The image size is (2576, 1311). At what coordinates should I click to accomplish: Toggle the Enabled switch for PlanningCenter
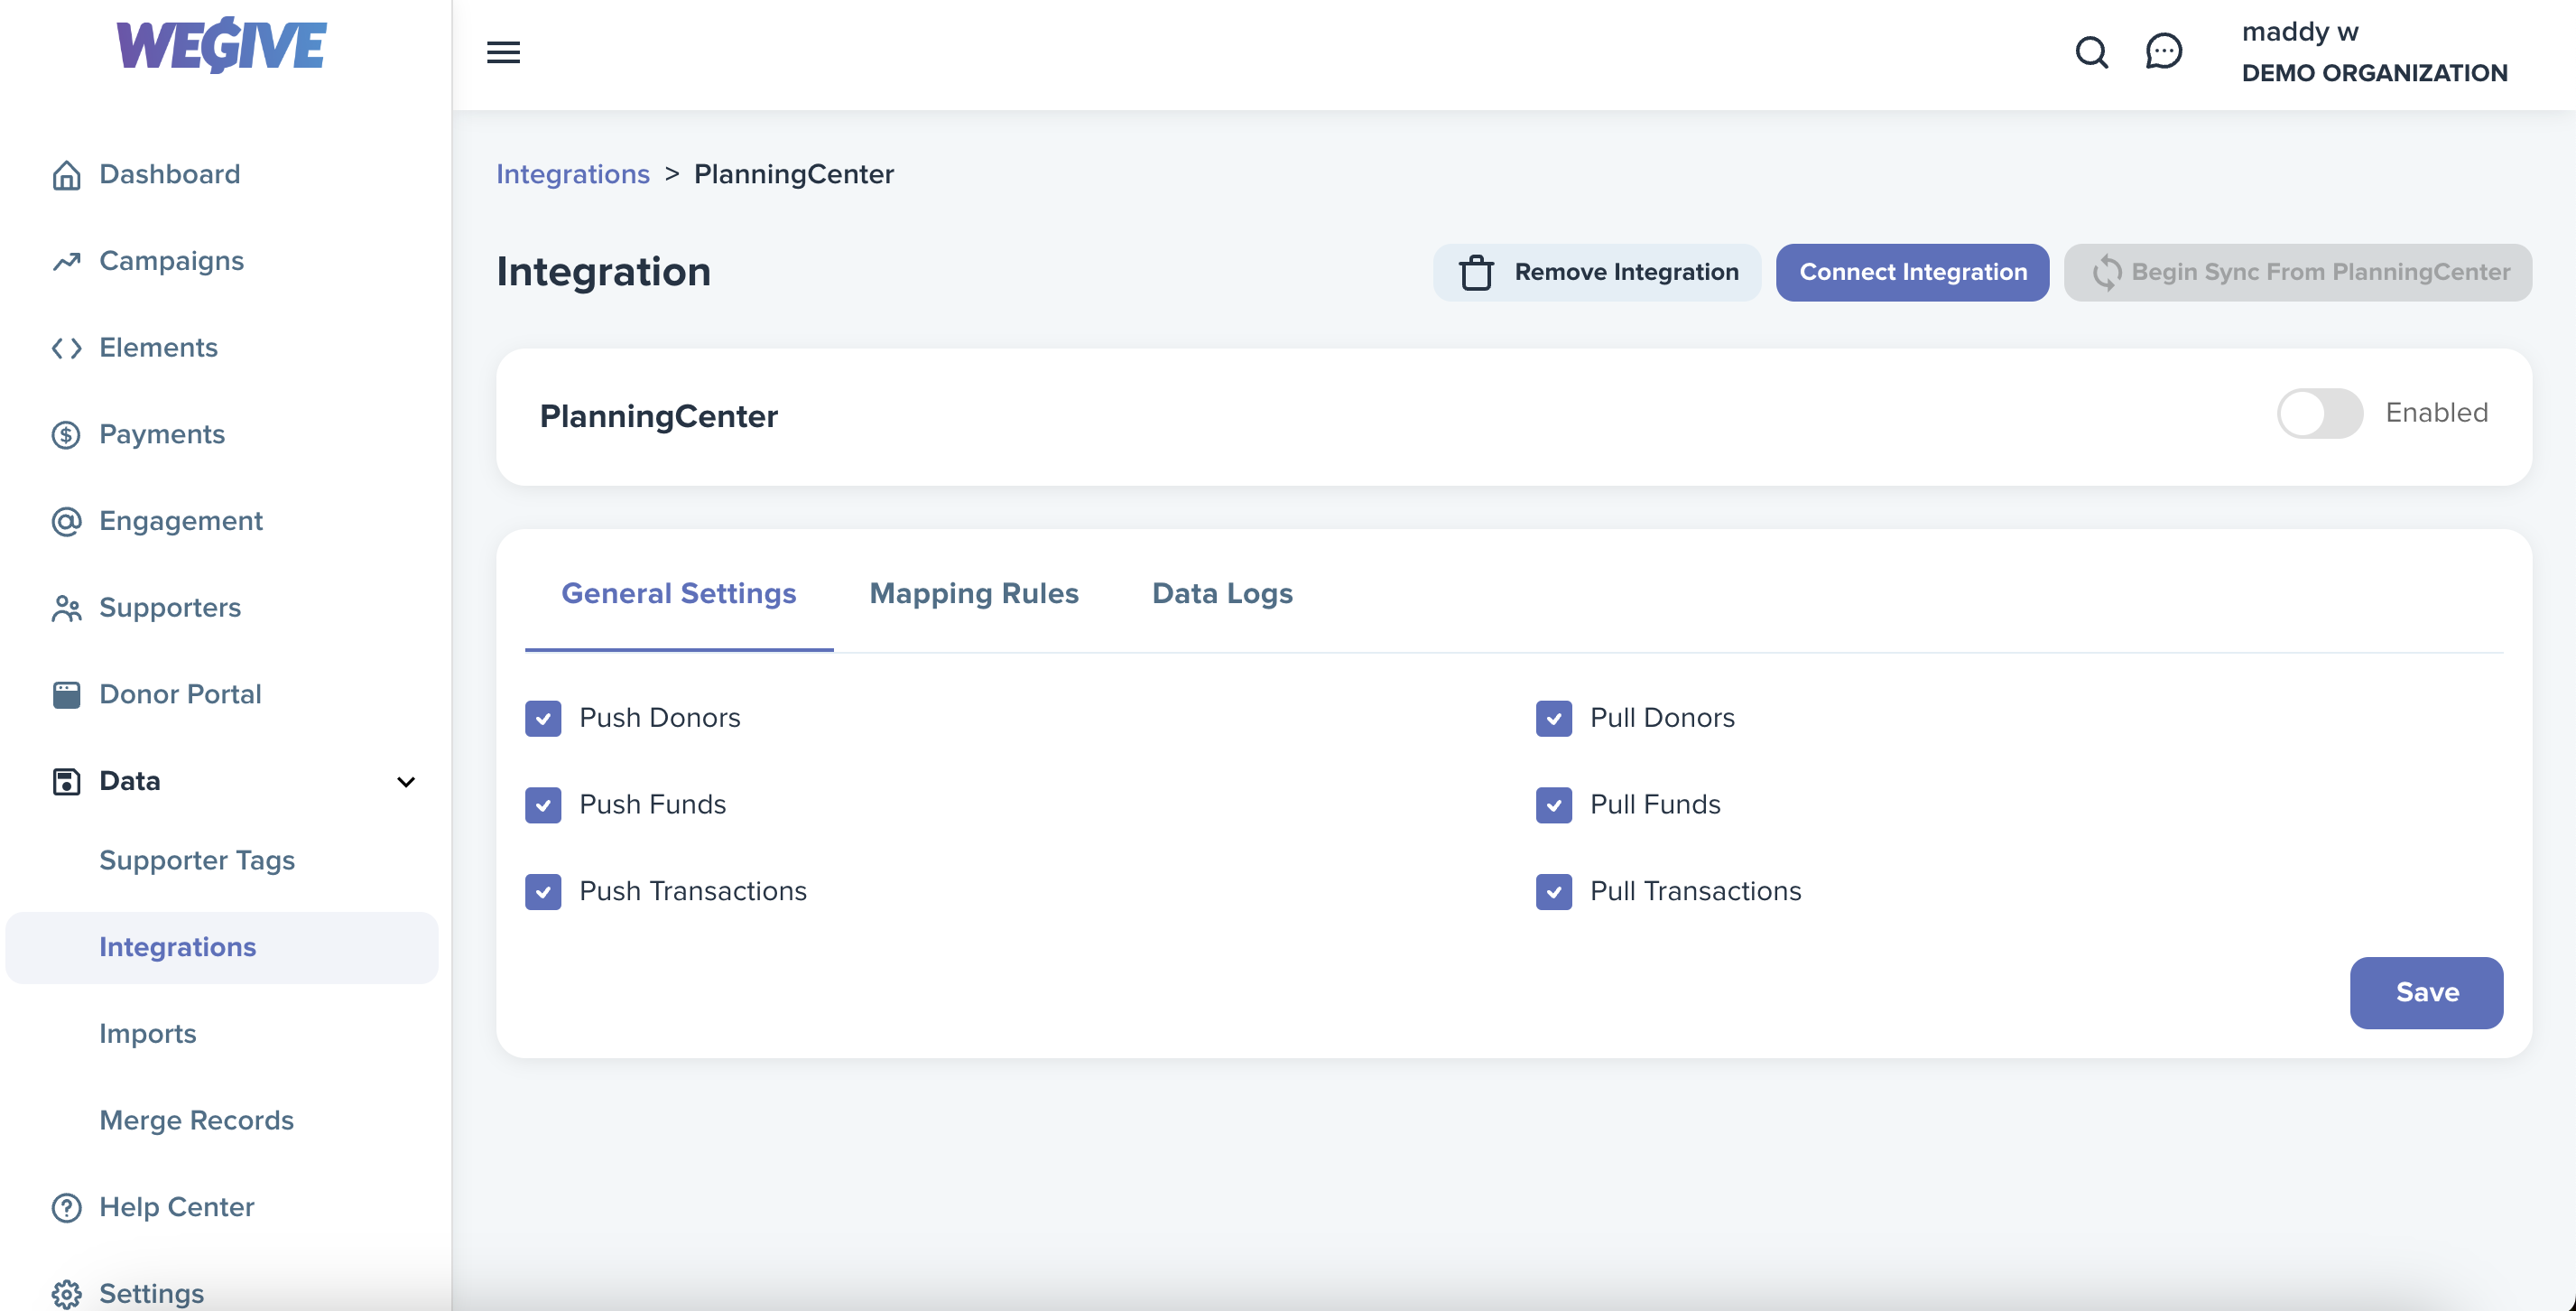[x=2319, y=413]
